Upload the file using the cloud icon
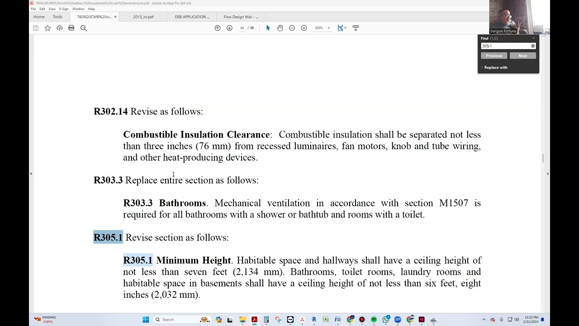 [x=59, y=28]
